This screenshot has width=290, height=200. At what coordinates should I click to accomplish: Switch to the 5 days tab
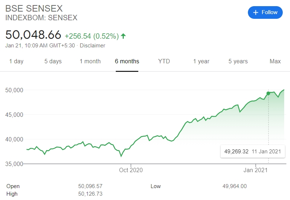(53, 61)
